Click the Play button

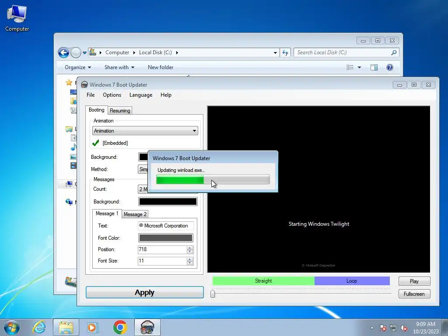click(x=414, y=281)
